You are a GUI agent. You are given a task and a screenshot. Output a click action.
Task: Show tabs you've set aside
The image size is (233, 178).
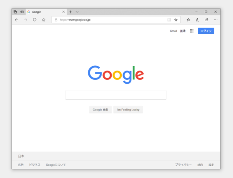(15, 12)
